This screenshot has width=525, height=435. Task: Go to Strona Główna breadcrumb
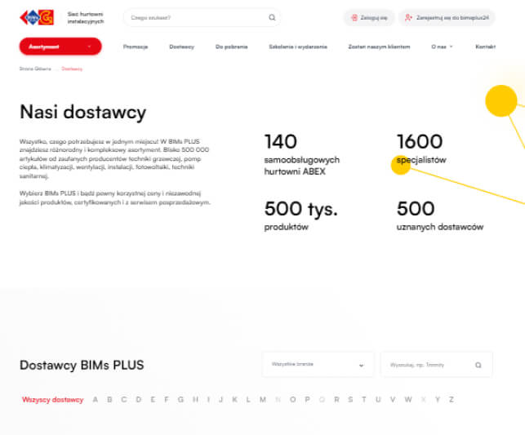click(x=35, y=69)
